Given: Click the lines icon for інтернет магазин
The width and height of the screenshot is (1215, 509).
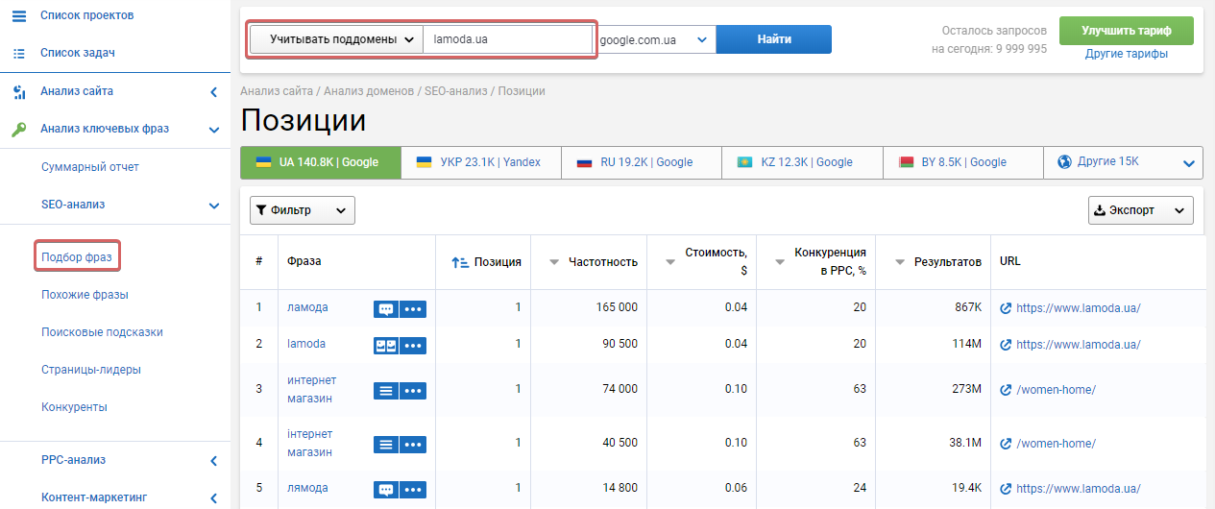Looking at the screenshot, I should 386,444.
